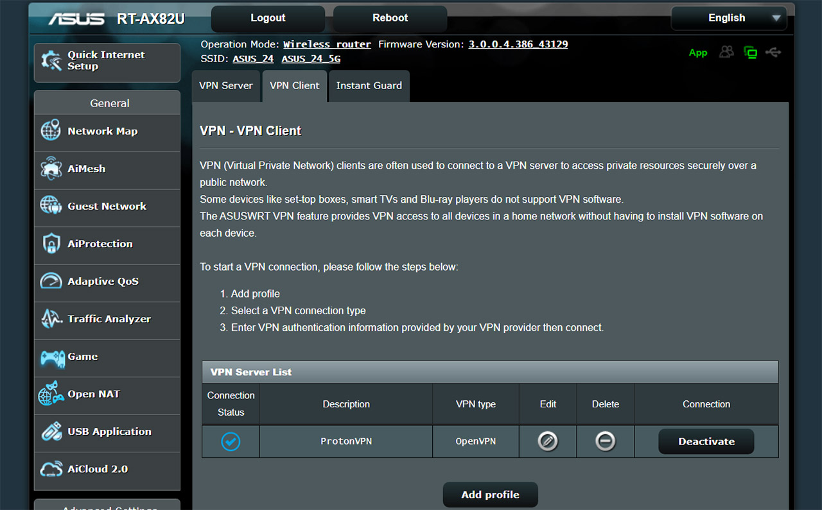
Task: Click the Connection Status column header
Action: pos(231,404)
